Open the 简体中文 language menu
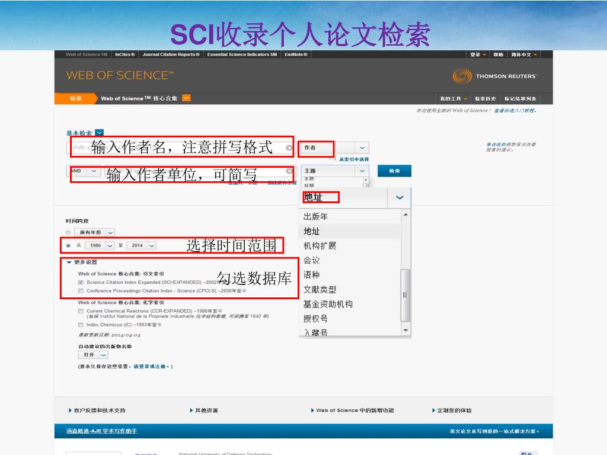 (524, 55)
